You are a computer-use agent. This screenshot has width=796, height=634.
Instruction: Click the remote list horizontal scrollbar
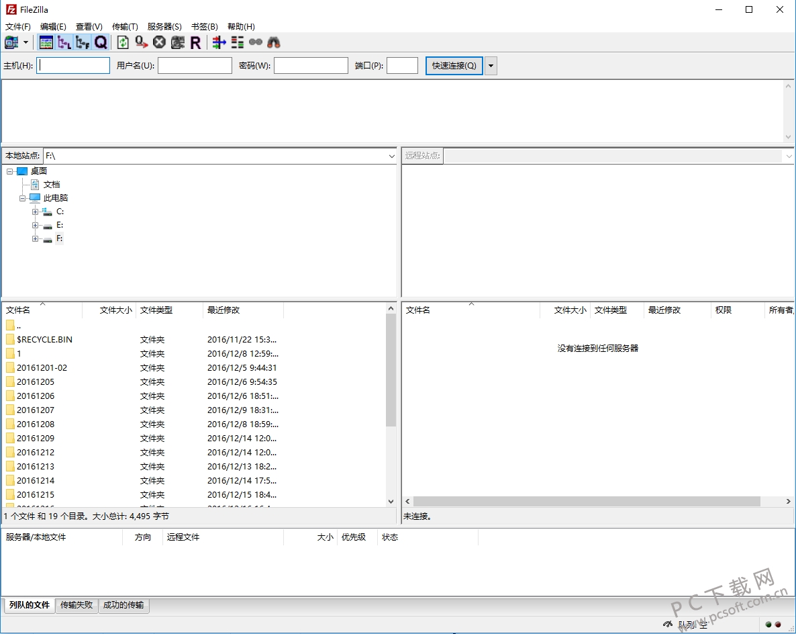point(587,502)
